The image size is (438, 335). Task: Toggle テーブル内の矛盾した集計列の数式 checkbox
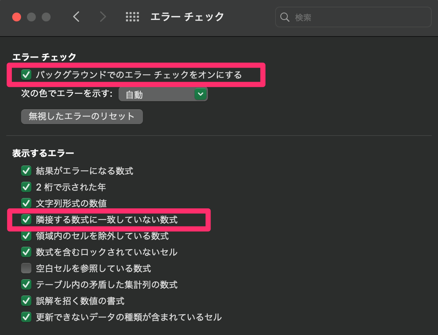click(x=26, y=284)
